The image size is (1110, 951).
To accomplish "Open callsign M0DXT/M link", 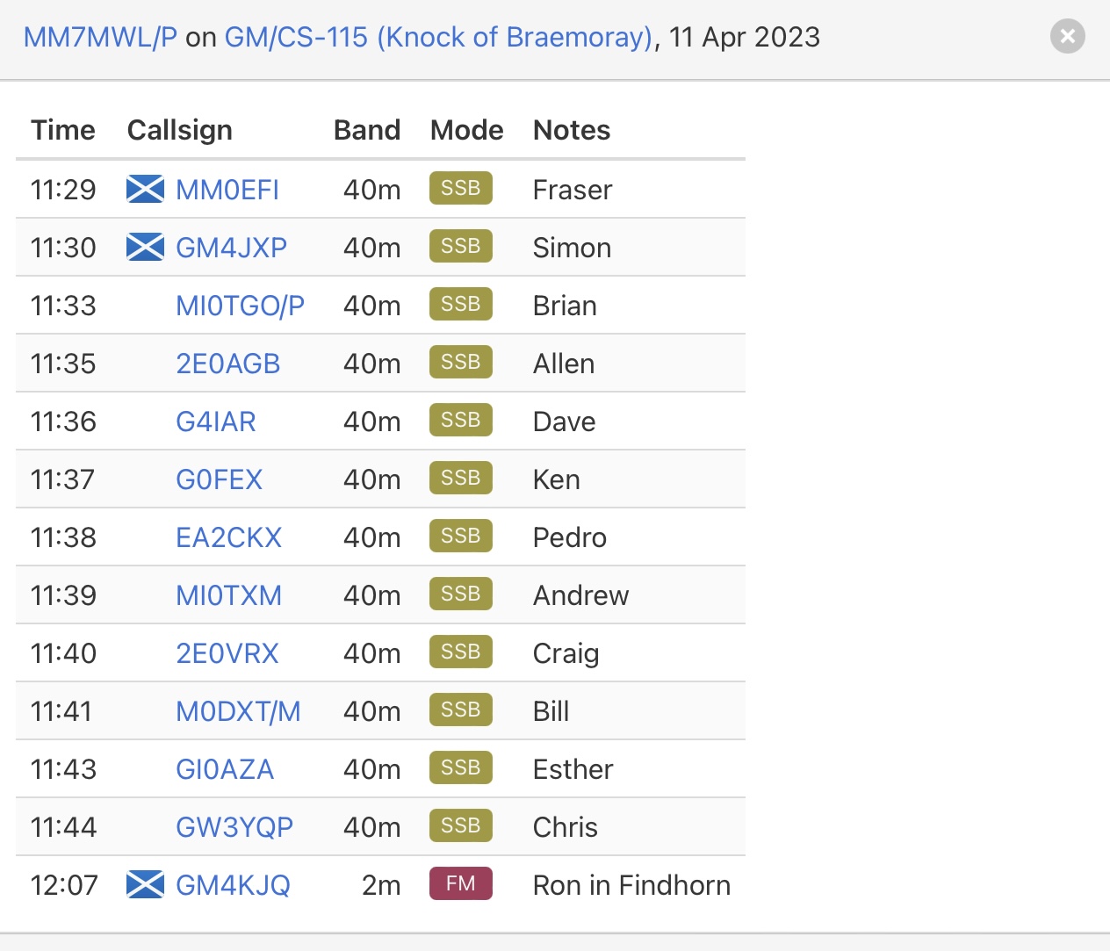I will (x=238, y=711).
